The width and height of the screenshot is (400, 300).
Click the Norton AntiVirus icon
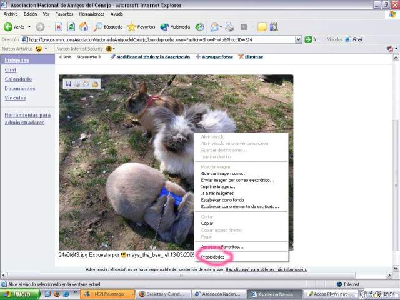coord(39,49)
